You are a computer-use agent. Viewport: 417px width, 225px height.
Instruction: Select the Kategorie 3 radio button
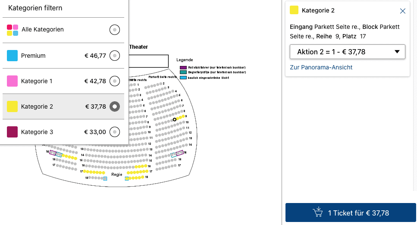coord(114,132)
